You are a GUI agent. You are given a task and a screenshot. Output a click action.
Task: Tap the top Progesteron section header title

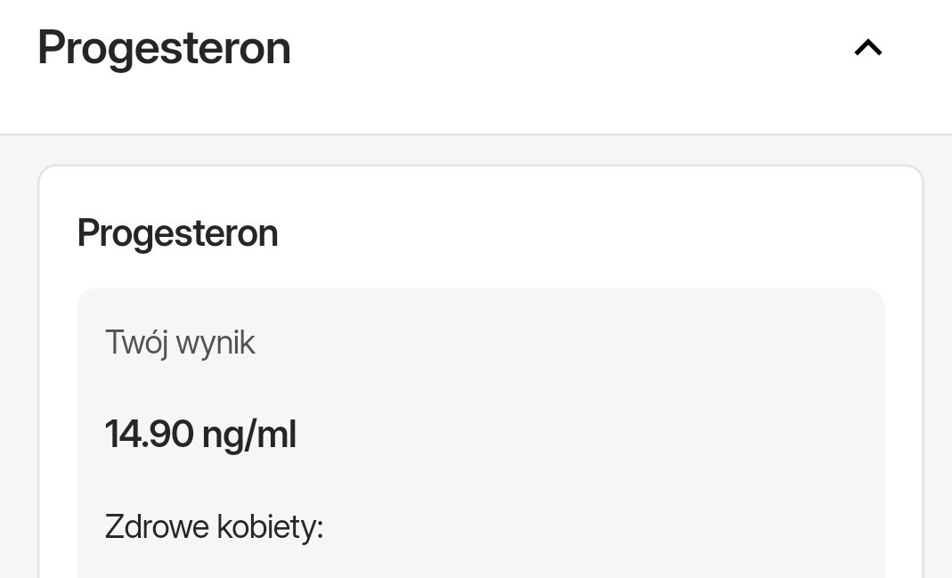click(164, 47)
